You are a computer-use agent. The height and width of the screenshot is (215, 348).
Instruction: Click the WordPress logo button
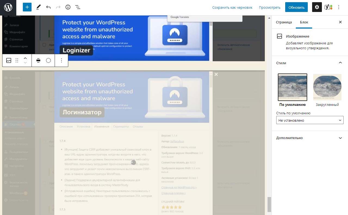coord(8,8)
